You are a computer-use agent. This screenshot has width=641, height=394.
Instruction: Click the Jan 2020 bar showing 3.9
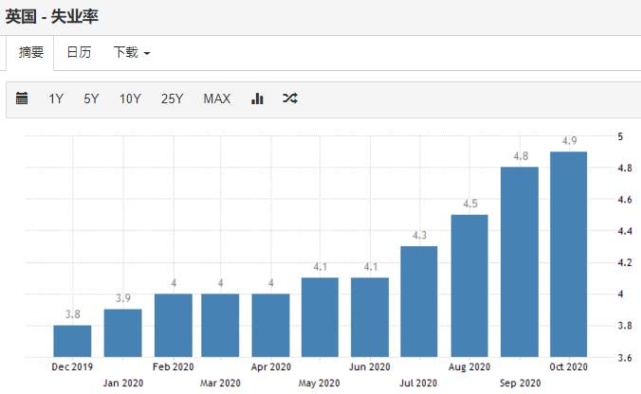tap(122, 333)
